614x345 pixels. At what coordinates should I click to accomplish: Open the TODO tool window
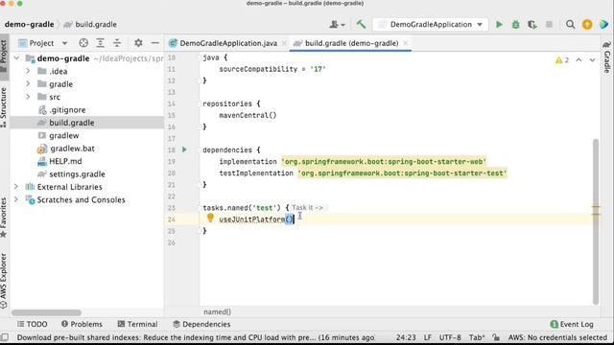coord(32,324)
